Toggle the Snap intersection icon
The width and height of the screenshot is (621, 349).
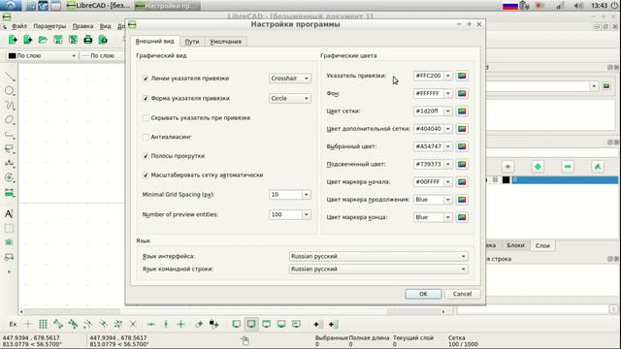tap(133, 325)
